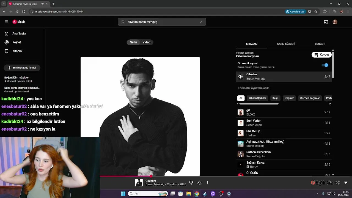Click the search magnifier icon
Image resolution: width=352 pixels, height=198 pixels.
[x=123, y=22]
